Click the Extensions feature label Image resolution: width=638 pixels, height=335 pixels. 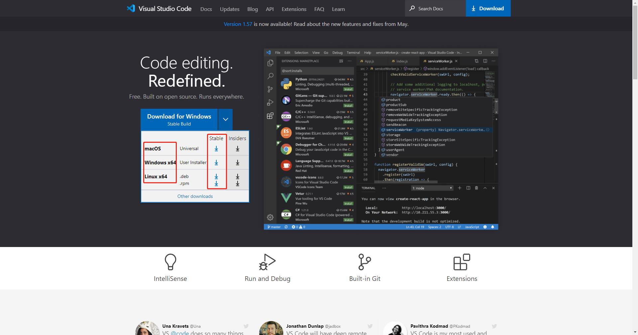click(x=462, y=279)
